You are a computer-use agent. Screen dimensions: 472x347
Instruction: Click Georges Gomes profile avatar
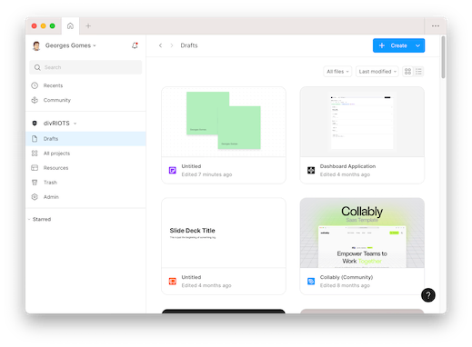click(36, 45)
